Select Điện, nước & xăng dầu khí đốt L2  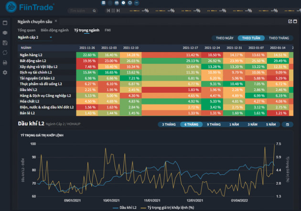[155, 107]
